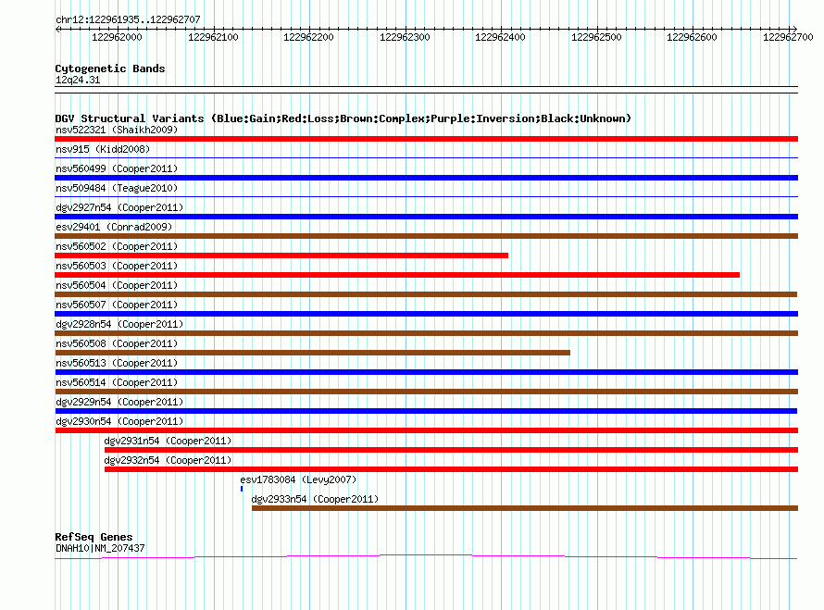This screenshot has height=610, width=824.
Task: Click the 122962500 ruler position
Action: 596,37
